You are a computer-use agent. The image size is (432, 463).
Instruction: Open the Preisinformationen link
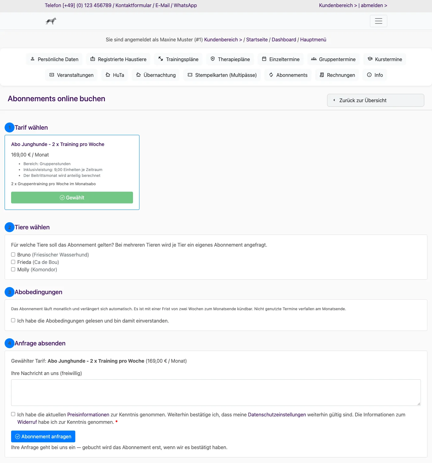88,415
